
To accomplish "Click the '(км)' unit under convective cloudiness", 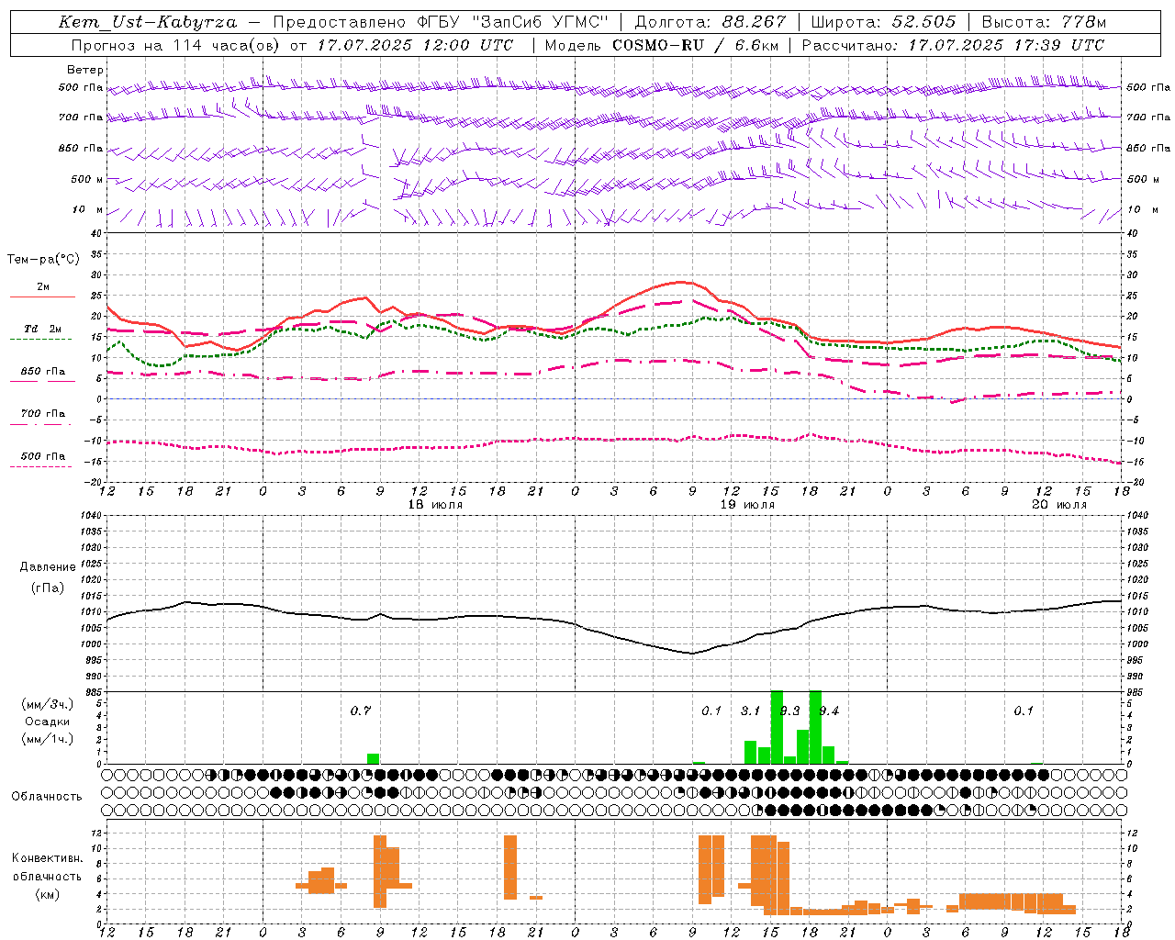I will click(x=47, y=894).
